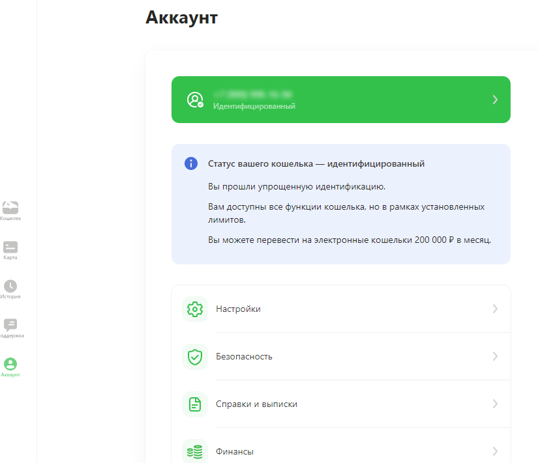The image size is (538, 463).
Task: Open the История clock icon in sidebar
Action: (10, 286)
